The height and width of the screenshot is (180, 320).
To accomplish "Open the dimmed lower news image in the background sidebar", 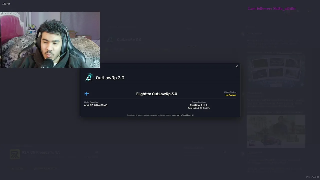I will pos(276,131).
